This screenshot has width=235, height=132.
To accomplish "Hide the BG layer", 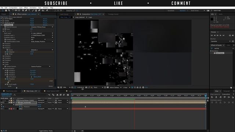I will pos(1,109).
